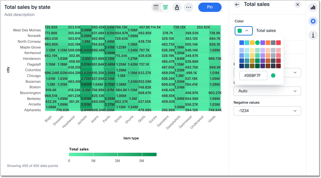Image resolution: width=321 pixels, height=178 pixels.
Task: Open the blue settings gear in right sidebar
Action: (313, 21)
